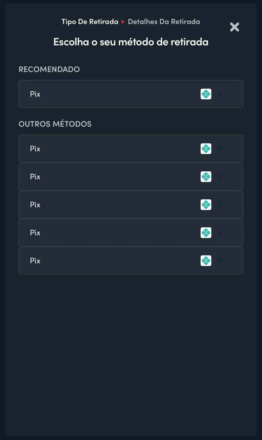Click the Pix icon on the second other-methods row
The height and width of the screenshot is (440, 262).
pos(206,177)
